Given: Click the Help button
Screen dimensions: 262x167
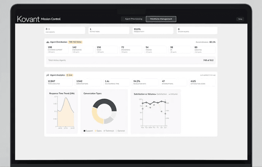Looking at the screenshot, I should click(240, 19).
